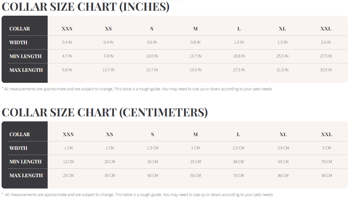Click the disclaimer text below the inches chart

click(137, 89)
